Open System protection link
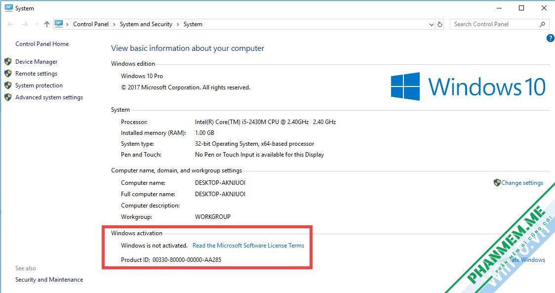Image resolution: width=555 pixels, height=293 pixels. [39, 85]
